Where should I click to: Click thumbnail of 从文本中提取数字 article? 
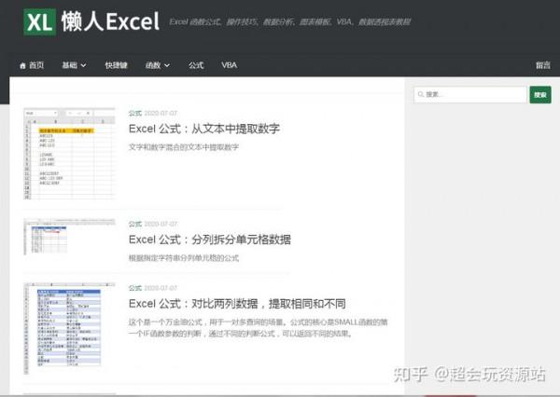pos(69,154)
